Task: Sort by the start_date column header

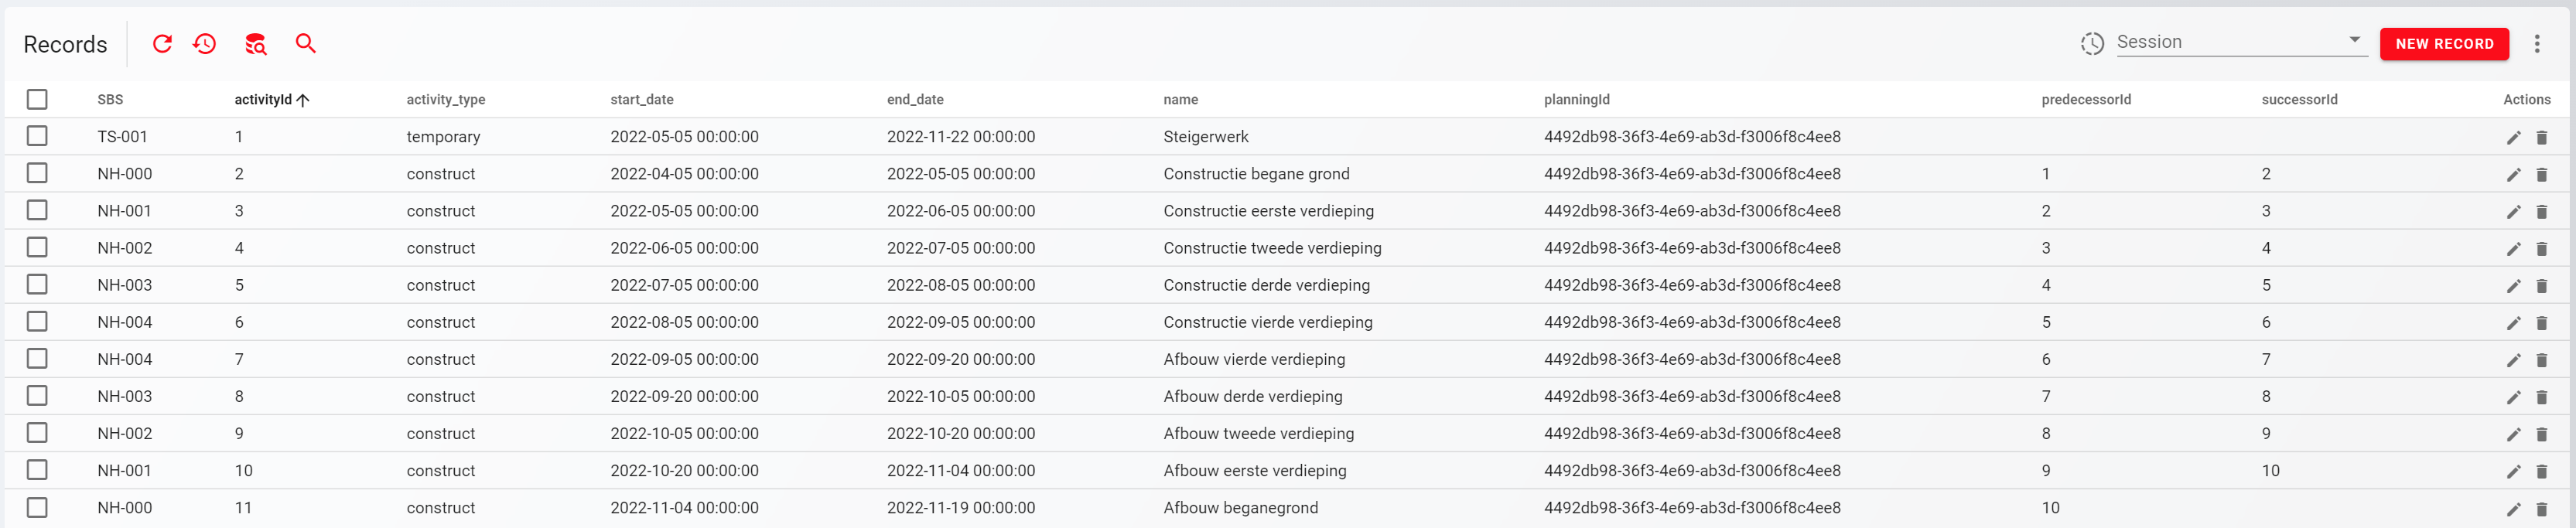Action: [641, 100]
